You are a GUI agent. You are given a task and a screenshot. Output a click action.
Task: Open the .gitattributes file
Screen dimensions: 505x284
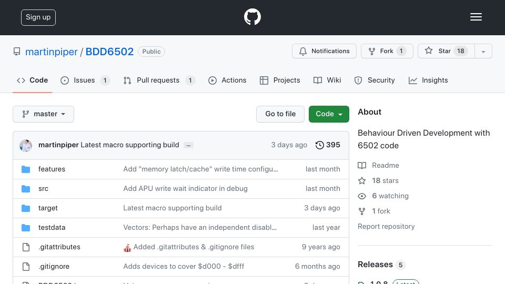click(x=59, y=247)
